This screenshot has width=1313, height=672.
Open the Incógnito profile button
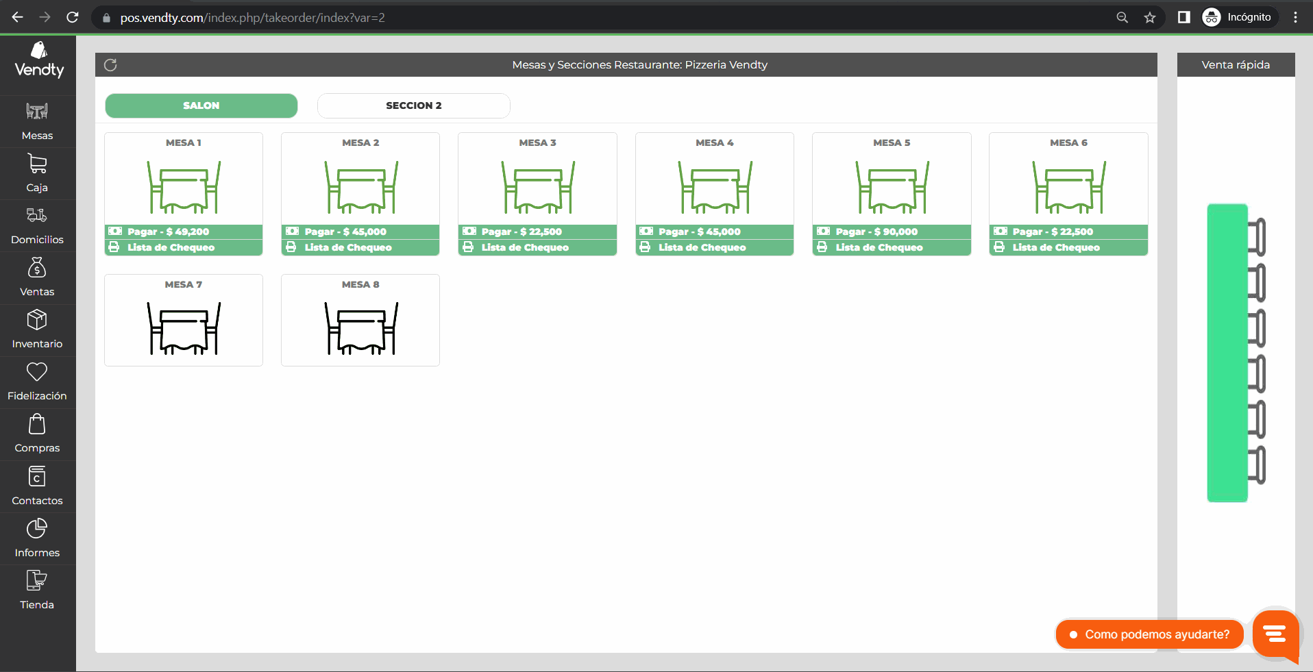click(1239, 18)
